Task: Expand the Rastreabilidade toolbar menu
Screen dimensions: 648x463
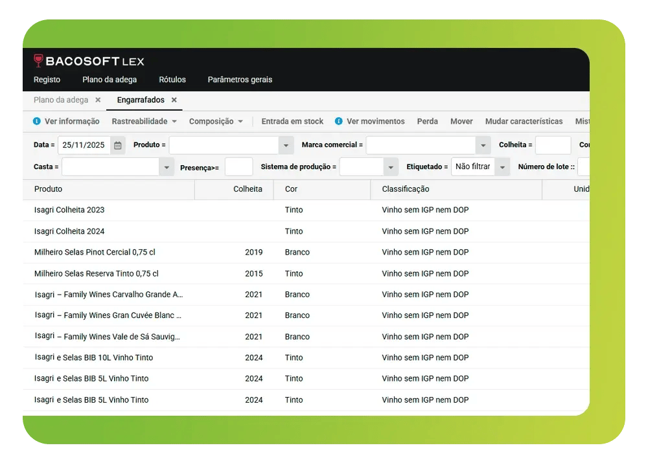Action: 144,121
